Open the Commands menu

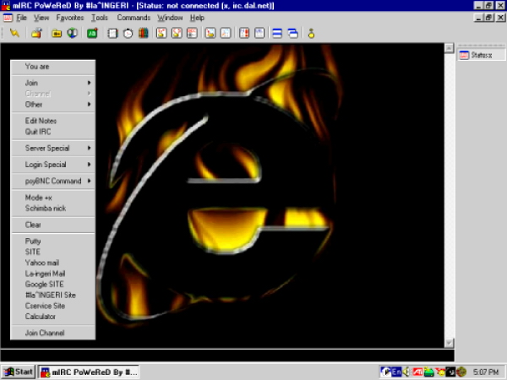(134, 18)
